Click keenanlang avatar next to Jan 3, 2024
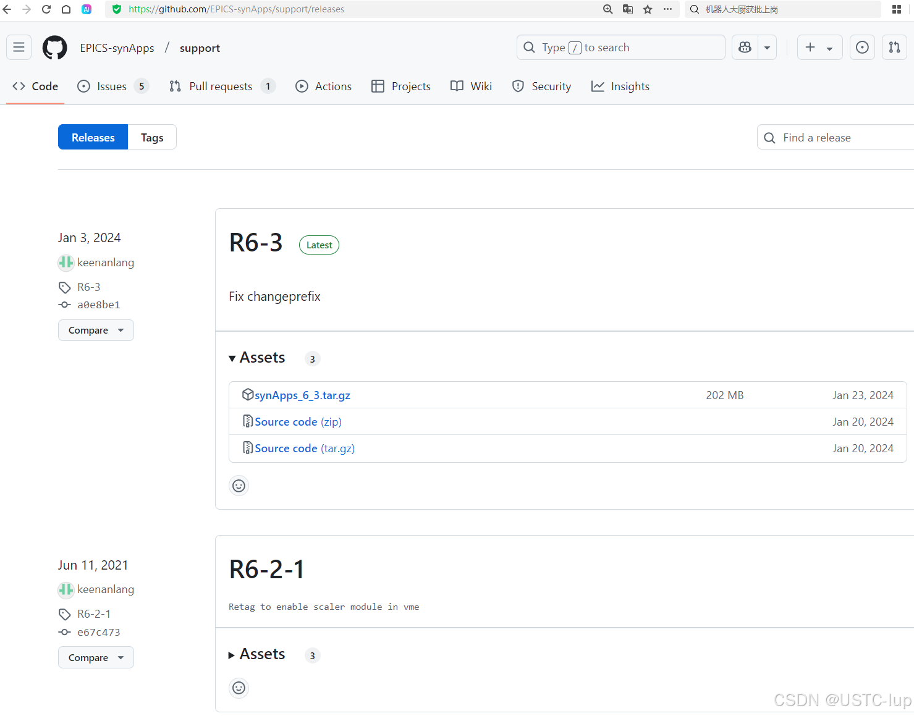Viewport: 914px width, 716px height. tap(66, 263)
